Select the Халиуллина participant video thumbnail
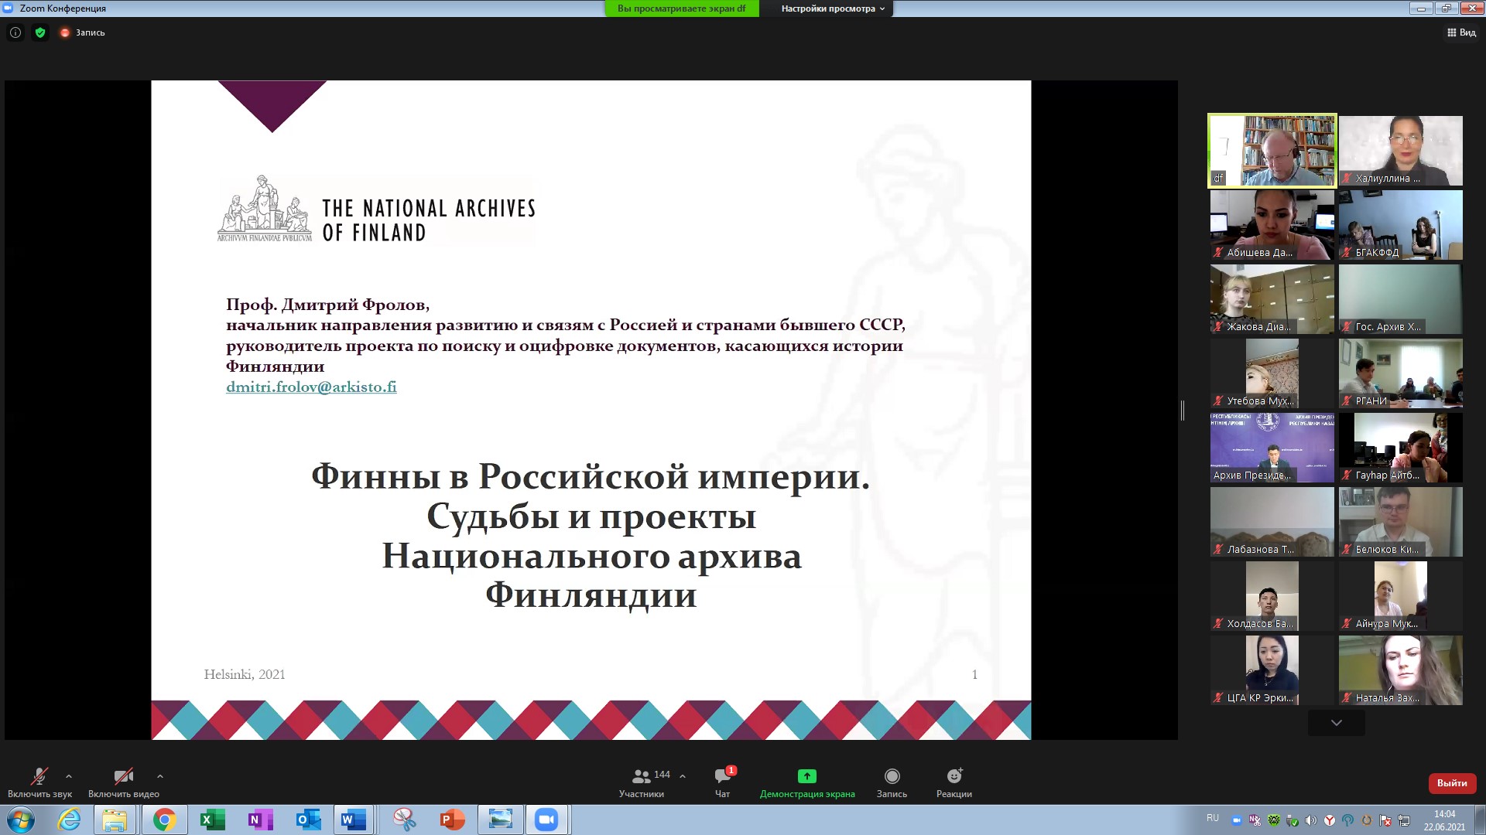 click(1401, 151)
